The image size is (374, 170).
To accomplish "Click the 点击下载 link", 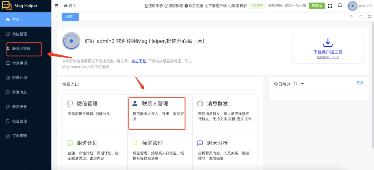I will click(139, 61).
